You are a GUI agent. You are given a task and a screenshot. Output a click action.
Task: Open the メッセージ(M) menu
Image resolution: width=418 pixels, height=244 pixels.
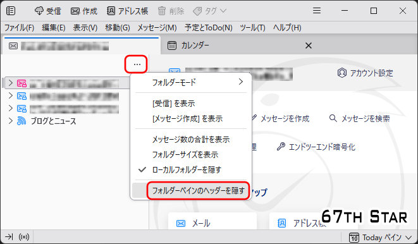click(x=157, y=27)
